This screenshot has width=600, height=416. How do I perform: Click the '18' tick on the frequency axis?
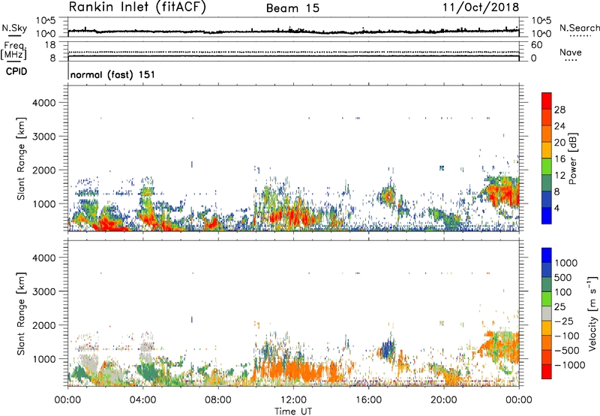[49, 45]
